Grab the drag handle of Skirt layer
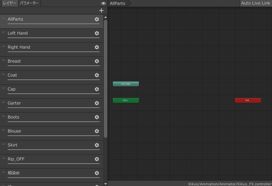The height and width of the screenshot is (186, 272). click(x=3, y=144)
